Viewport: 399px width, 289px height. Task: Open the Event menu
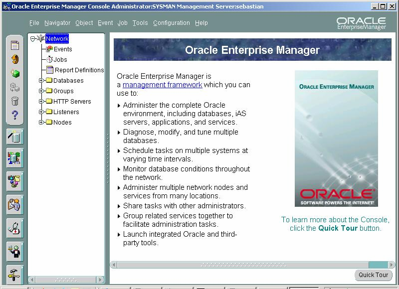click(105, 23)
